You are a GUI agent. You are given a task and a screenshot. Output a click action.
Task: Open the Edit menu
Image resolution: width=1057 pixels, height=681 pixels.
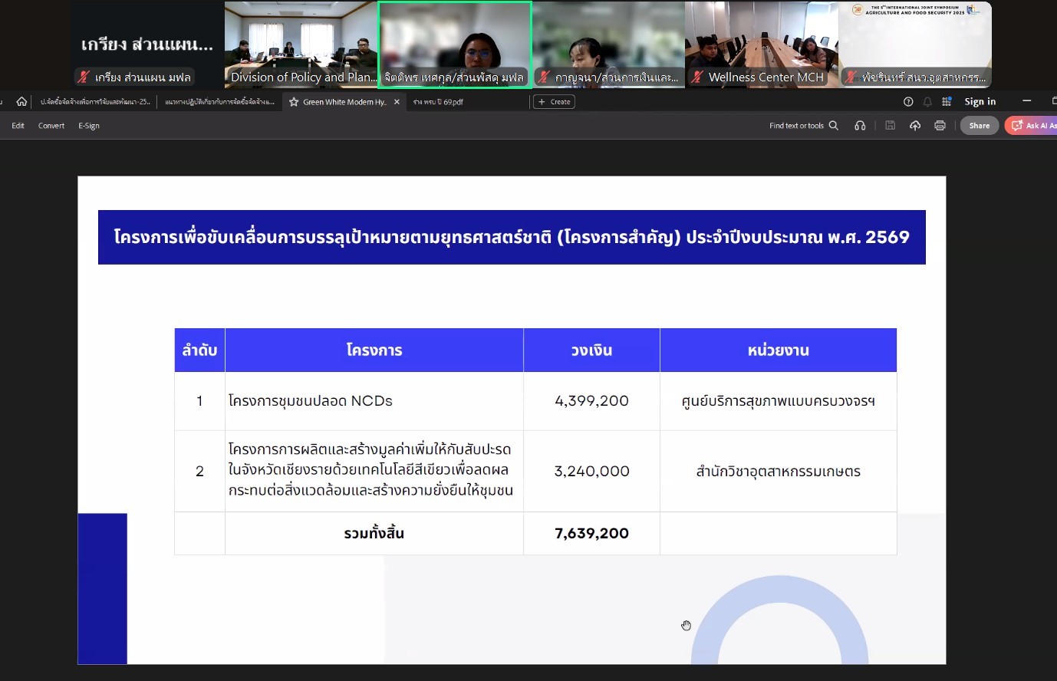tap(18, 126)
